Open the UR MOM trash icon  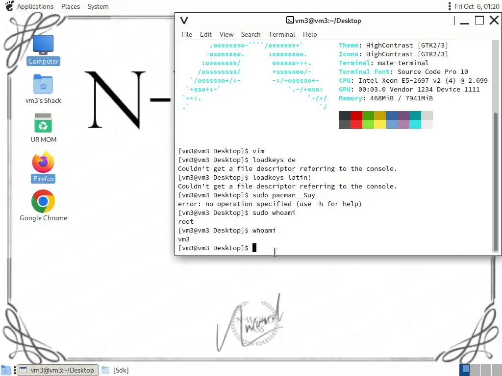tap(43, 128)
